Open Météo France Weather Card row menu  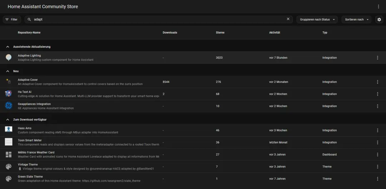tap(377, 155)
